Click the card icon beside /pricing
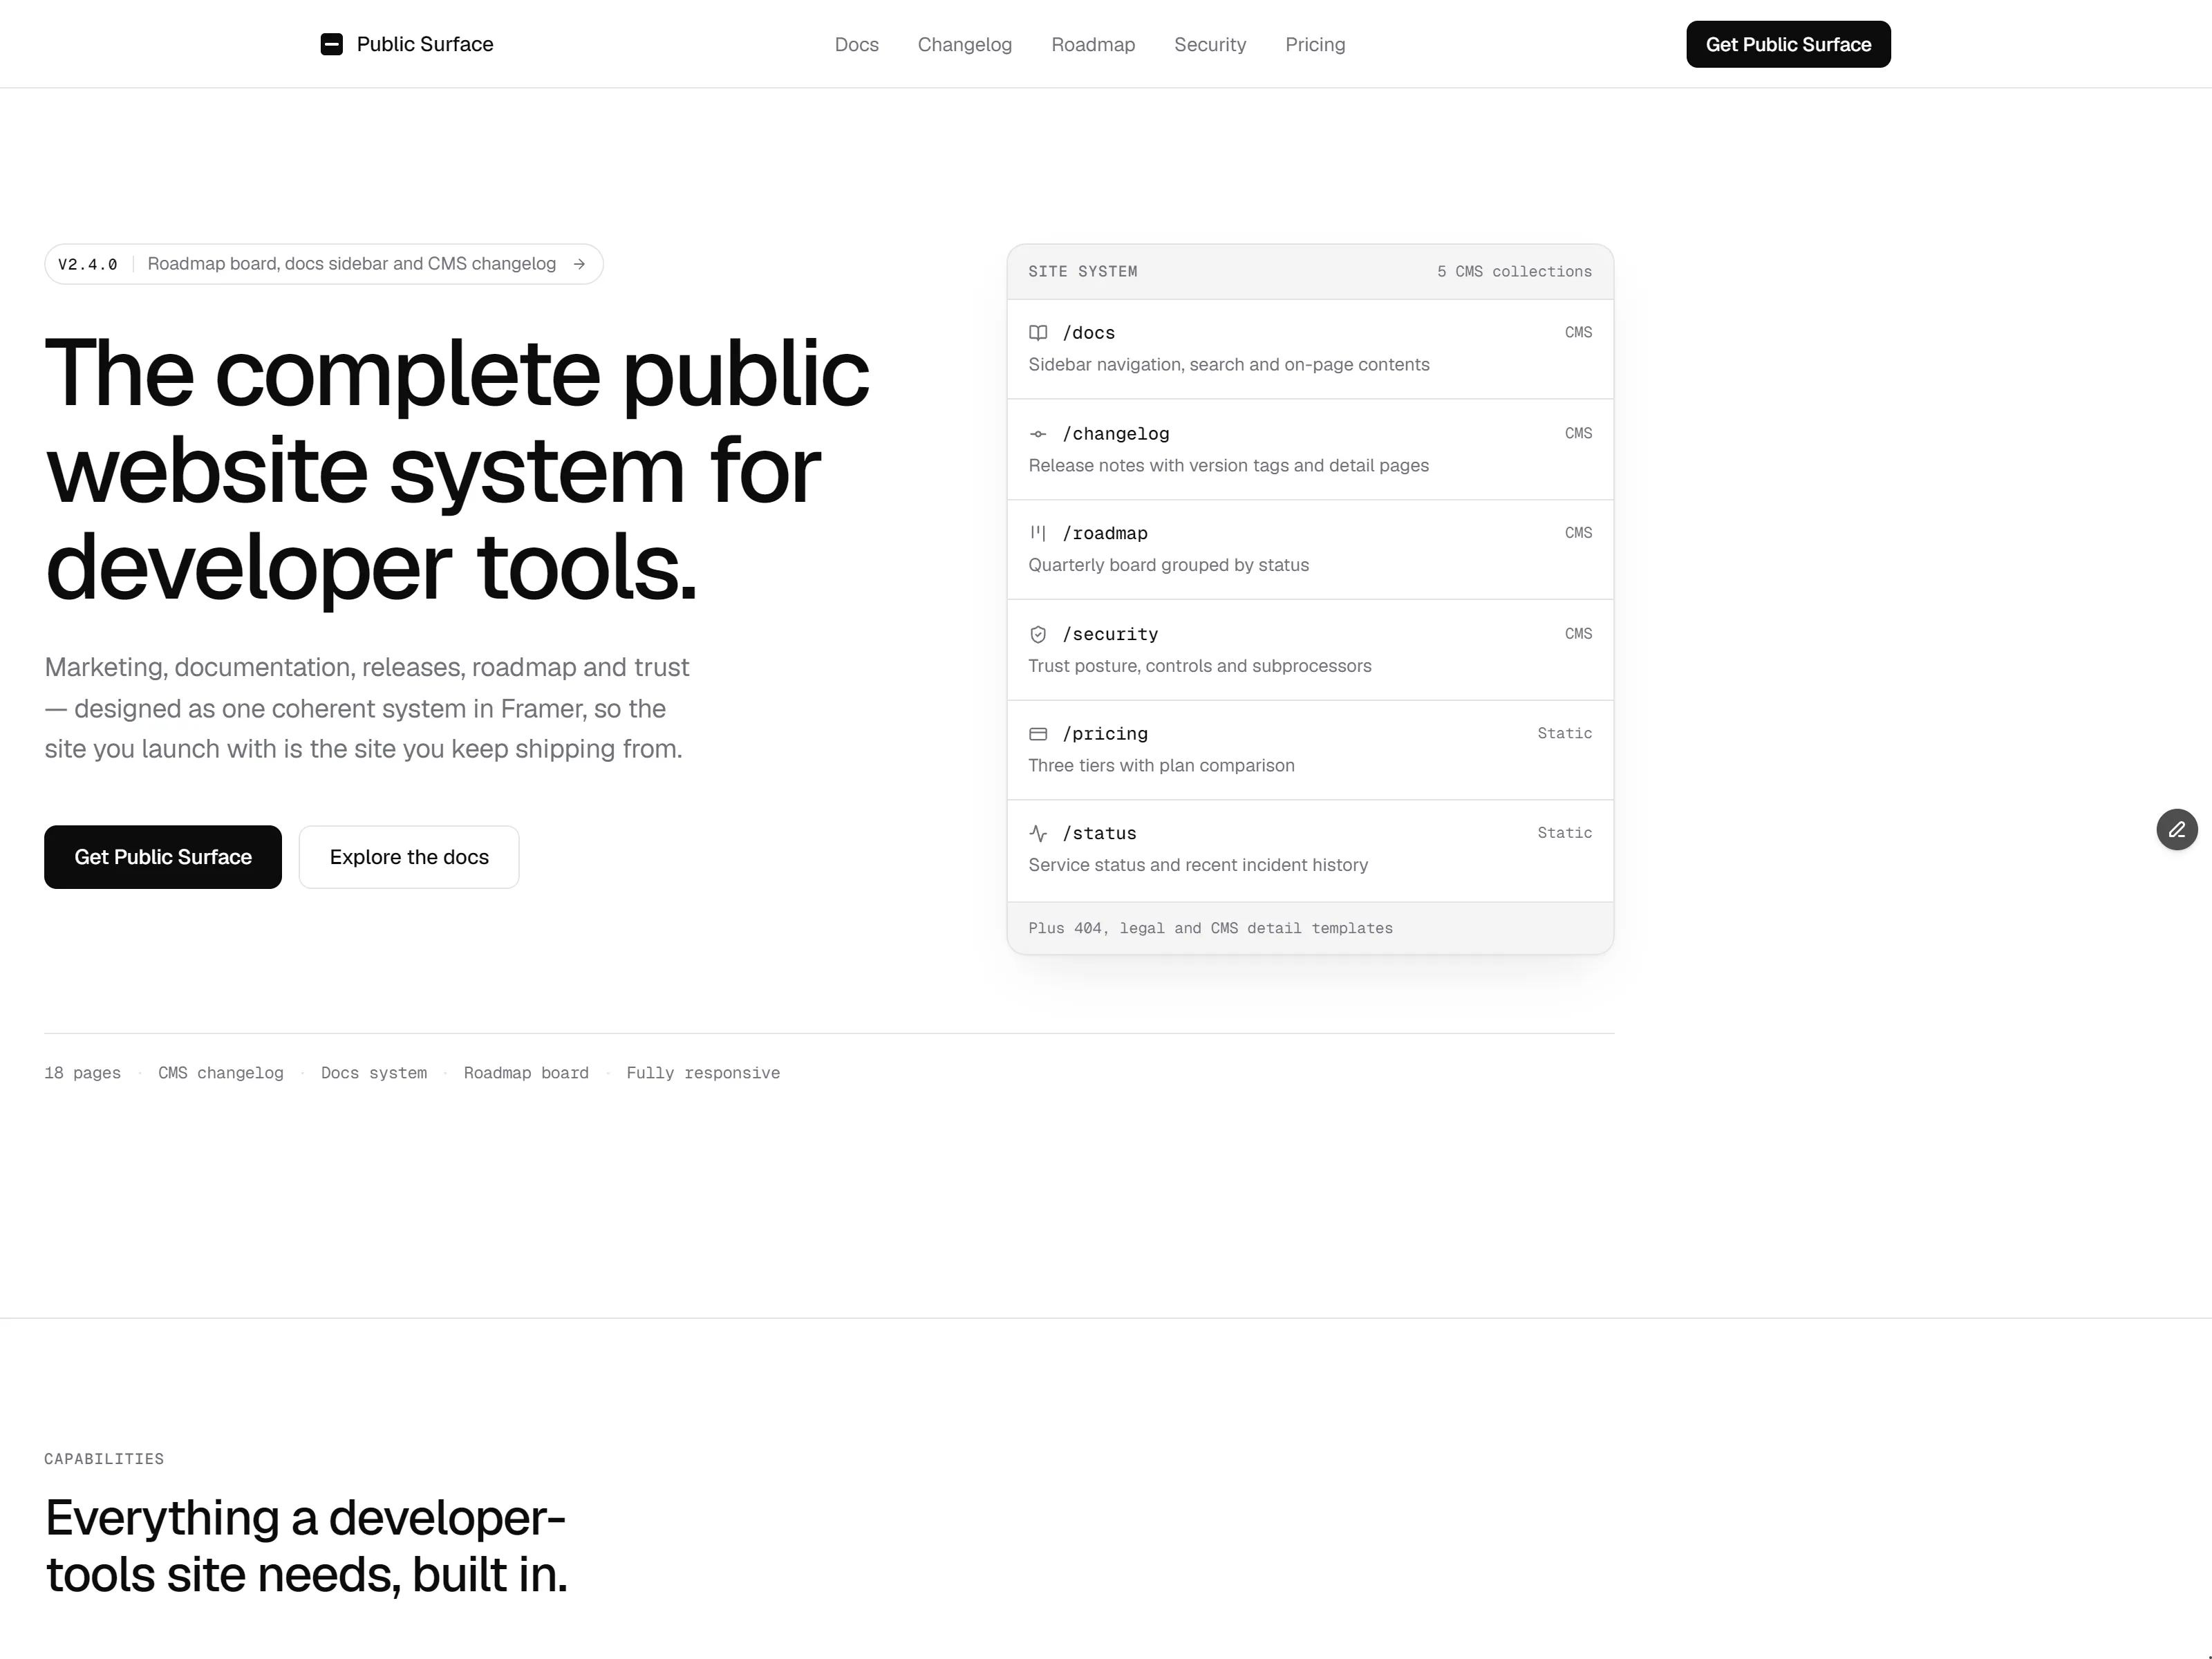 1038,734
